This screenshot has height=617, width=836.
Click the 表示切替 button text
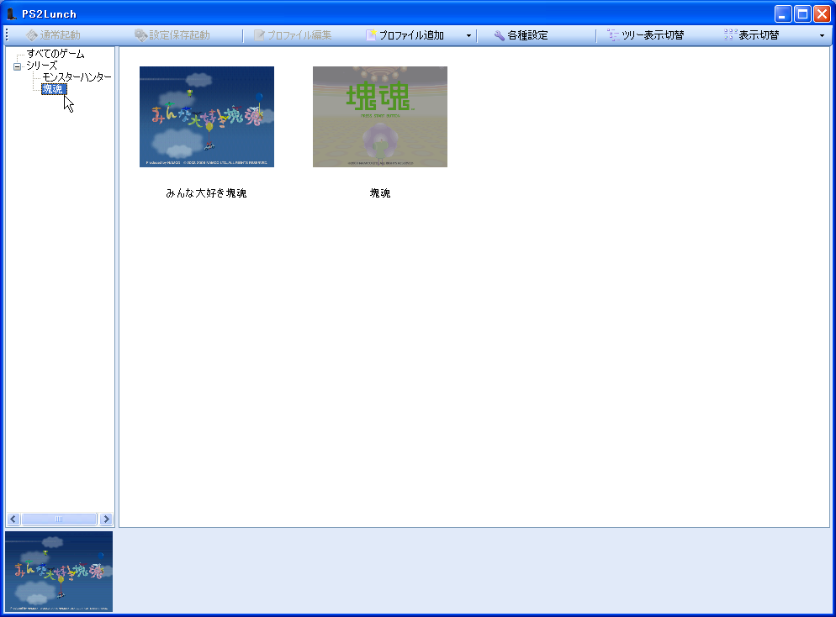point(759,35)
